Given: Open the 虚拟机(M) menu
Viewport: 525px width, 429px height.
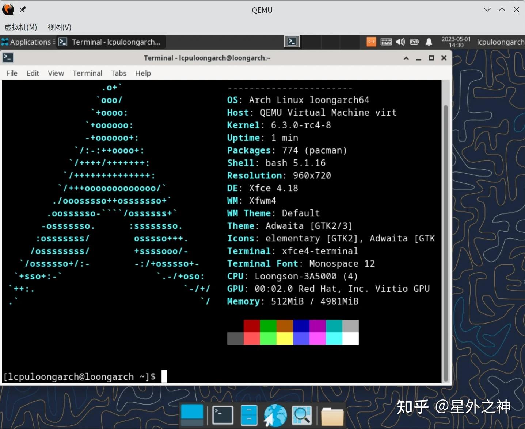Looking at the screenshot, I should (20, 27).
